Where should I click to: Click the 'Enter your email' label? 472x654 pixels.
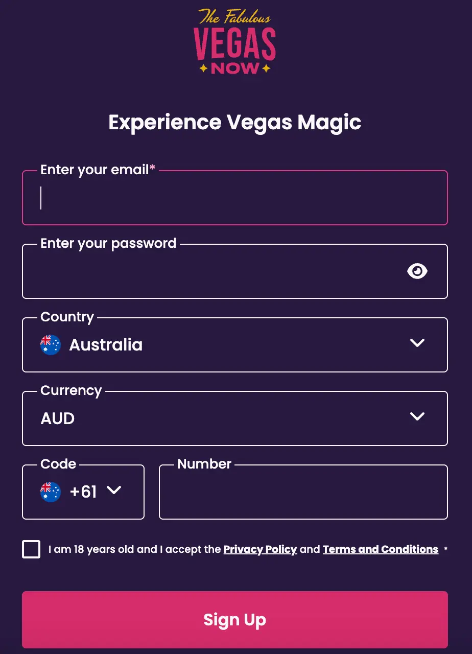click(95, 170)
